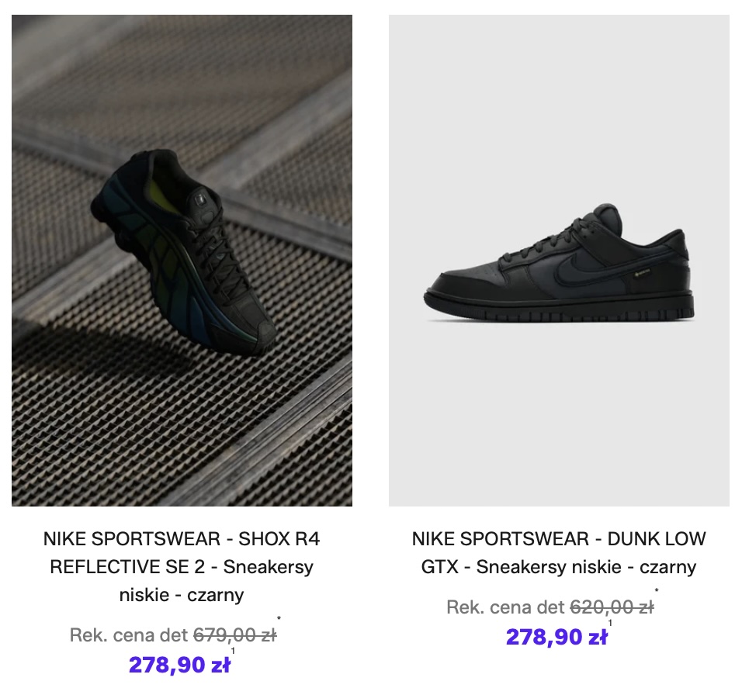The height and width of the screenshot is (695, 742).
Task: Open the Shox R4 sneaker product photo
Action: pos(182,260)
